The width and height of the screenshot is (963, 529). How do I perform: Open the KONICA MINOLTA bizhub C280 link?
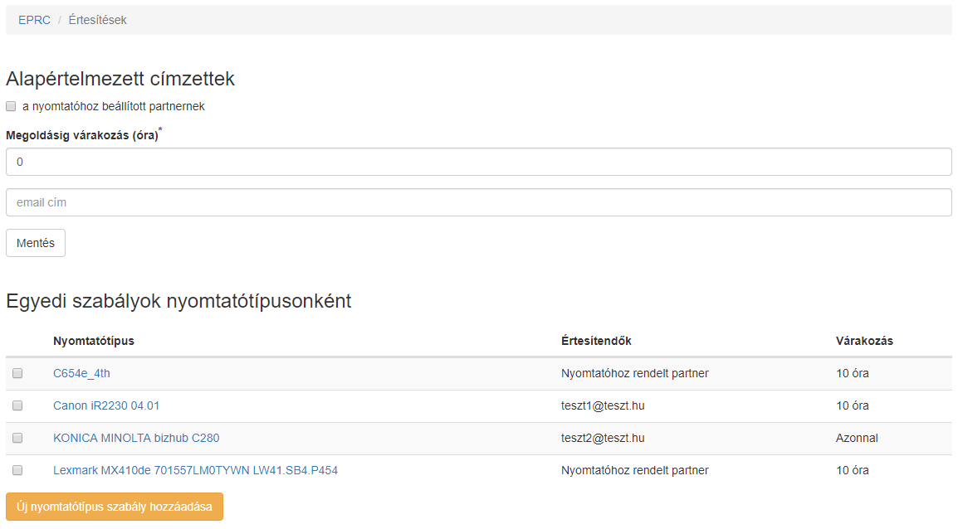(x=136, y=438)
